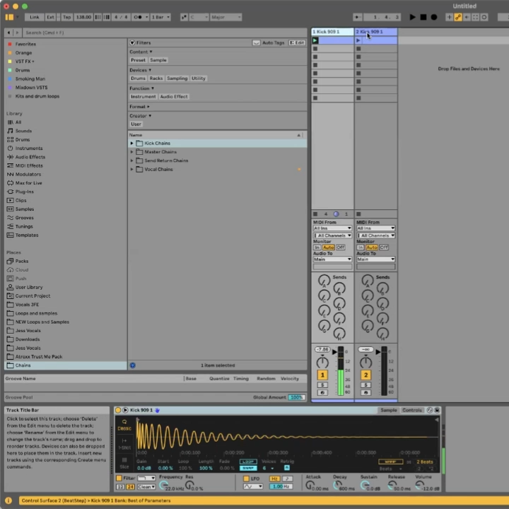Click the Kick 909 1 device power icon
The height and width of the screenshot is (509, 509).
click(118, 410)
